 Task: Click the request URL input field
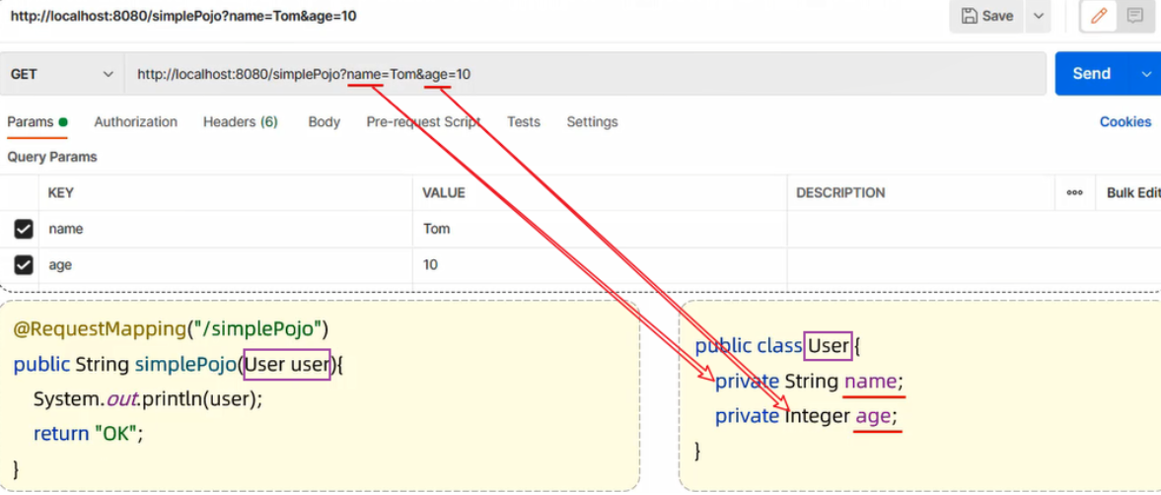585,74
